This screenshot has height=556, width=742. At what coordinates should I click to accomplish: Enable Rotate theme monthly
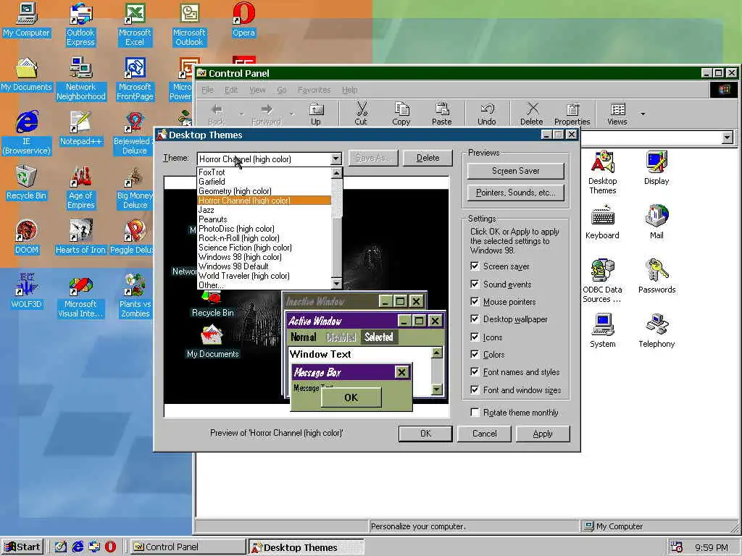pyautogui.click(x=475, y=412)
